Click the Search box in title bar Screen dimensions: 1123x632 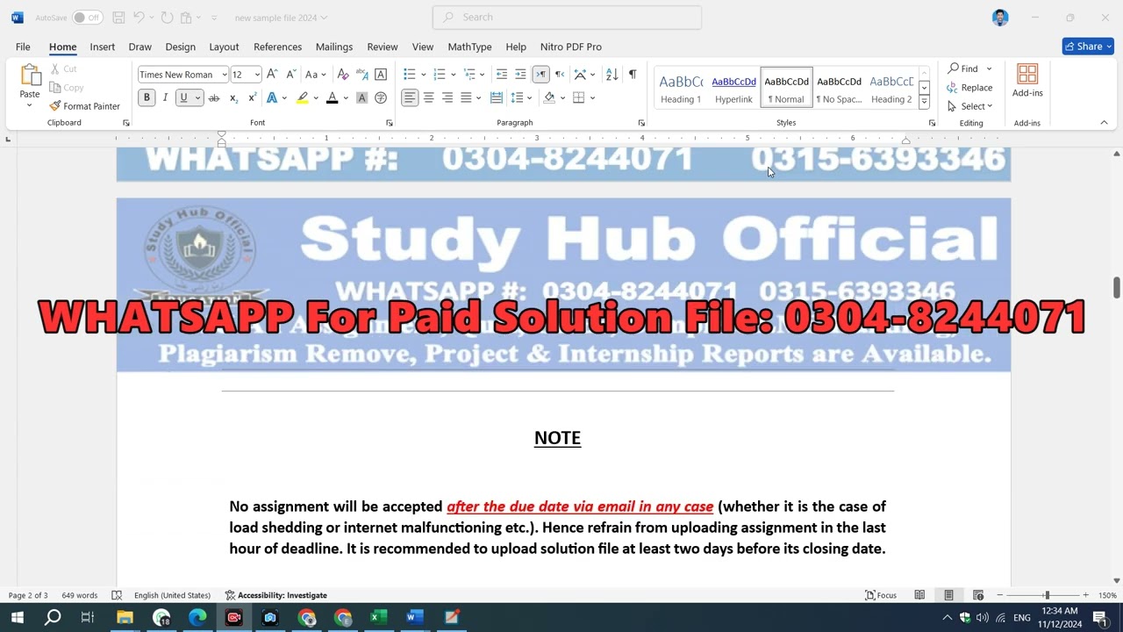pyautogui.click(x=567, y=18)
